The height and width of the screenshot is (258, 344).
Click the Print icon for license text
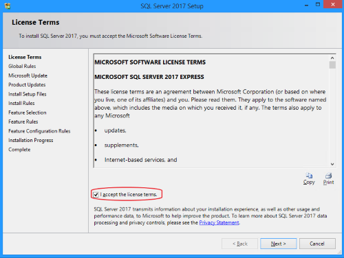[x=328, y=176]
